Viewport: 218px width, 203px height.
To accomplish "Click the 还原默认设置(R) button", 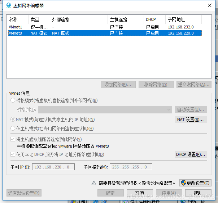I will (x=24, y=193).
